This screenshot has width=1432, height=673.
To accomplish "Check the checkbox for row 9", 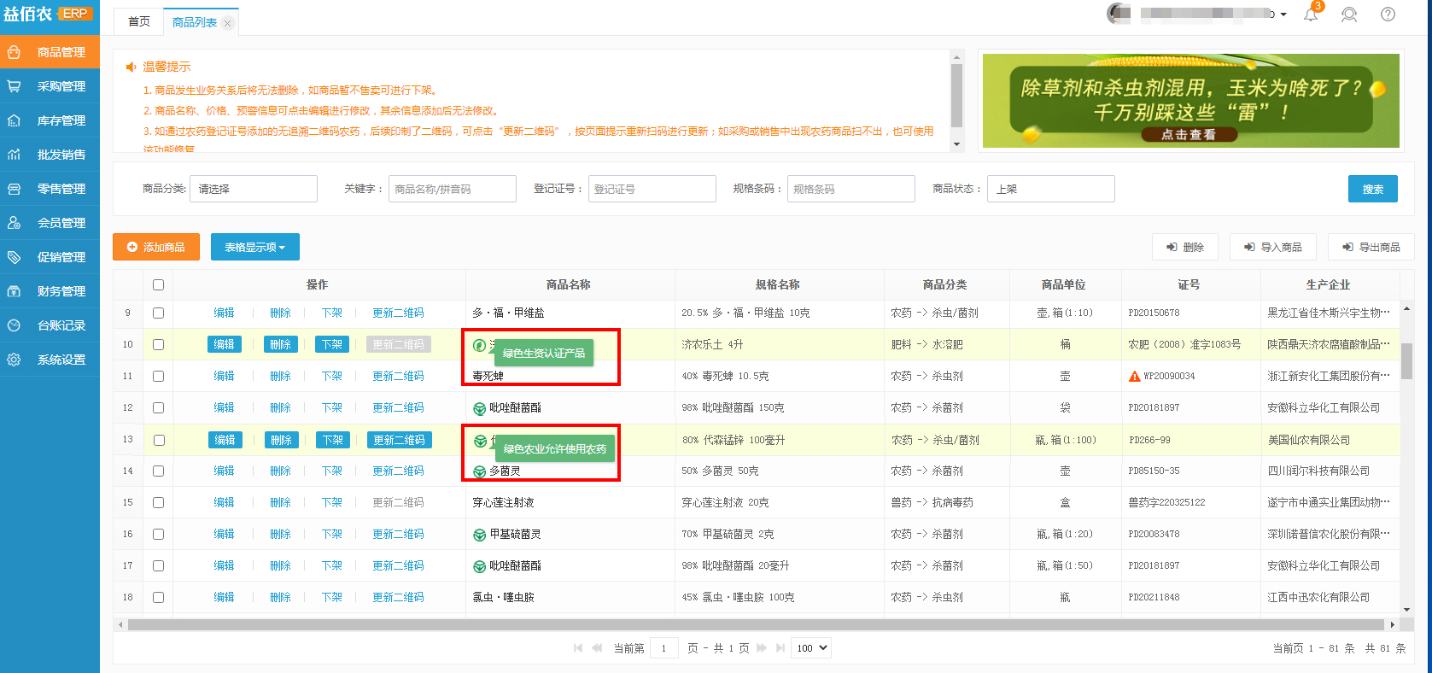I will click(x=158, y=313).
